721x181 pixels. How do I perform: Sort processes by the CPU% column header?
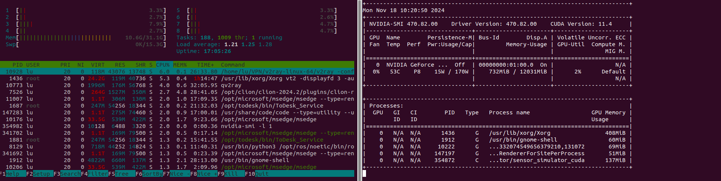163,65
